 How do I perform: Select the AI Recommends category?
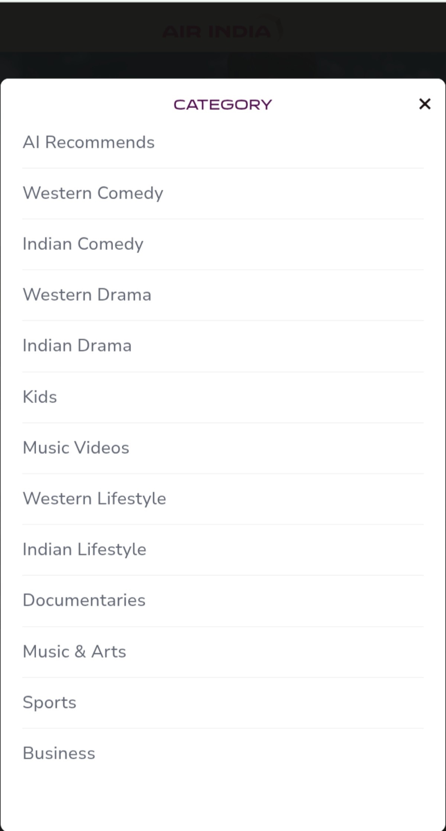[x=88, y=142]
